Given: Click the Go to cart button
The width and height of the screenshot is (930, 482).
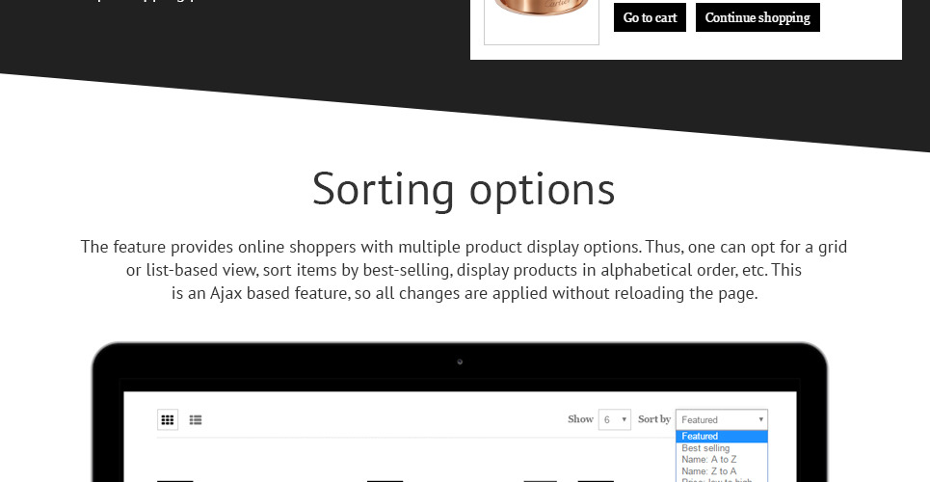Looking at the screenshot, I should (x=650, y=17).
